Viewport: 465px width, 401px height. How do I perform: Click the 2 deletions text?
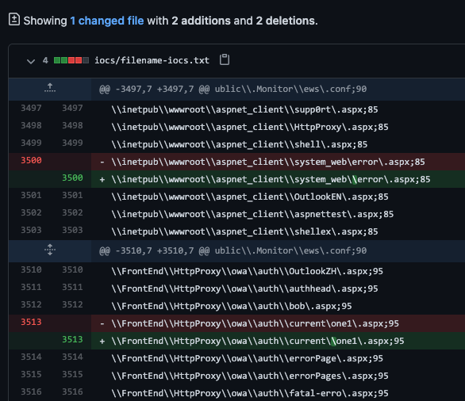coord(286,21)
